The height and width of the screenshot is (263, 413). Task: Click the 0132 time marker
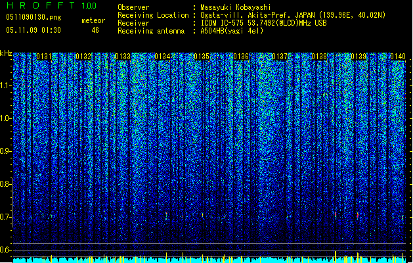coord(83,57)
